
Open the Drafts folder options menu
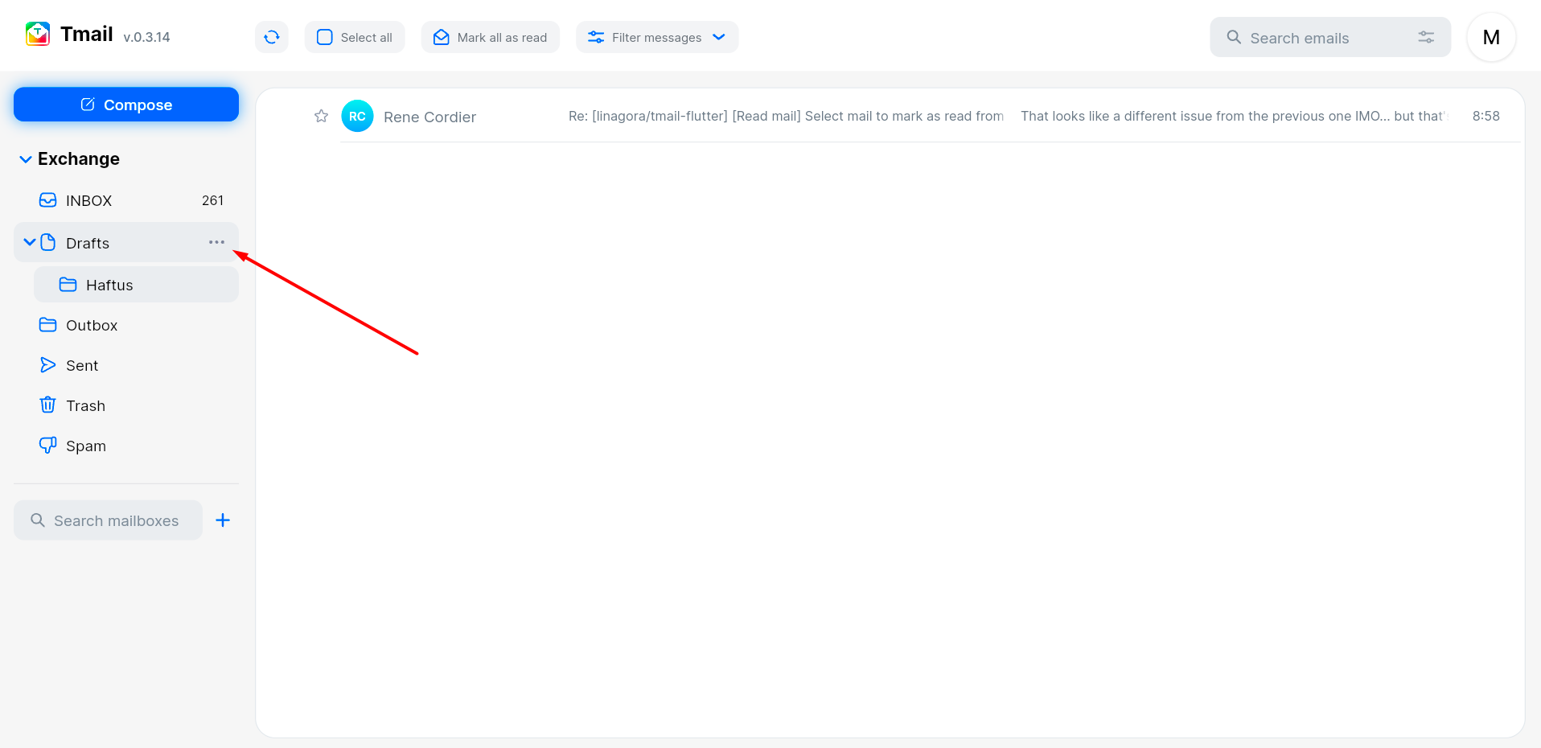point(216,242)
